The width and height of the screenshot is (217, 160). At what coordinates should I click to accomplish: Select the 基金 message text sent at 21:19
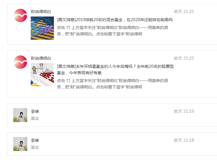pos(35,118)
